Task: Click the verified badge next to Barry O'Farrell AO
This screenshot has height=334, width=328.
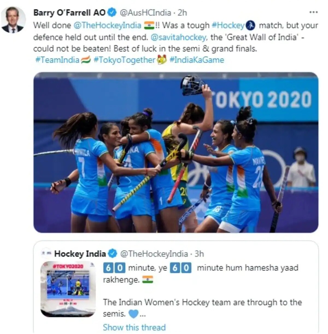Action: 112,13
